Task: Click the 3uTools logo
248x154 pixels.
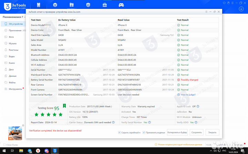Action: tap(15, 6)
